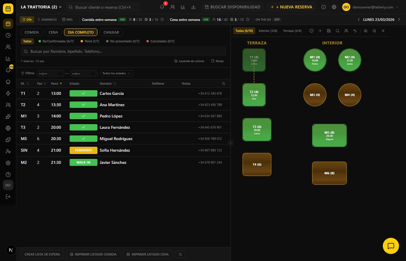Select the DINÁMICO view
Viewport: 406px width, 261px height.
tap(47, 19)
